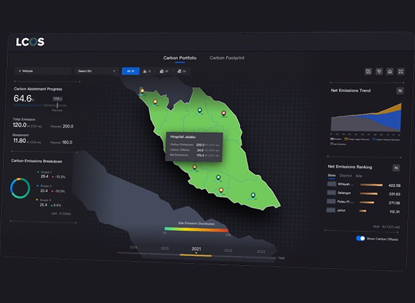This screenshot has width=415, height=303.
Task: Click swap icon beside Net Emissions Ranking
Action: [x=396, y=168]
